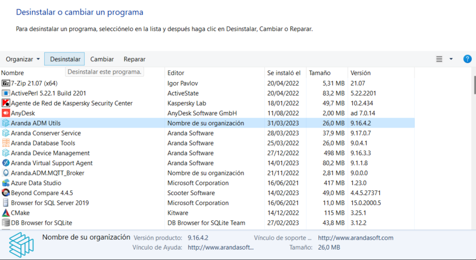This screenshot has width=476, height=260.
Task: Click version 4.4.5.27371 cell
Action: [x=366, y=193]
